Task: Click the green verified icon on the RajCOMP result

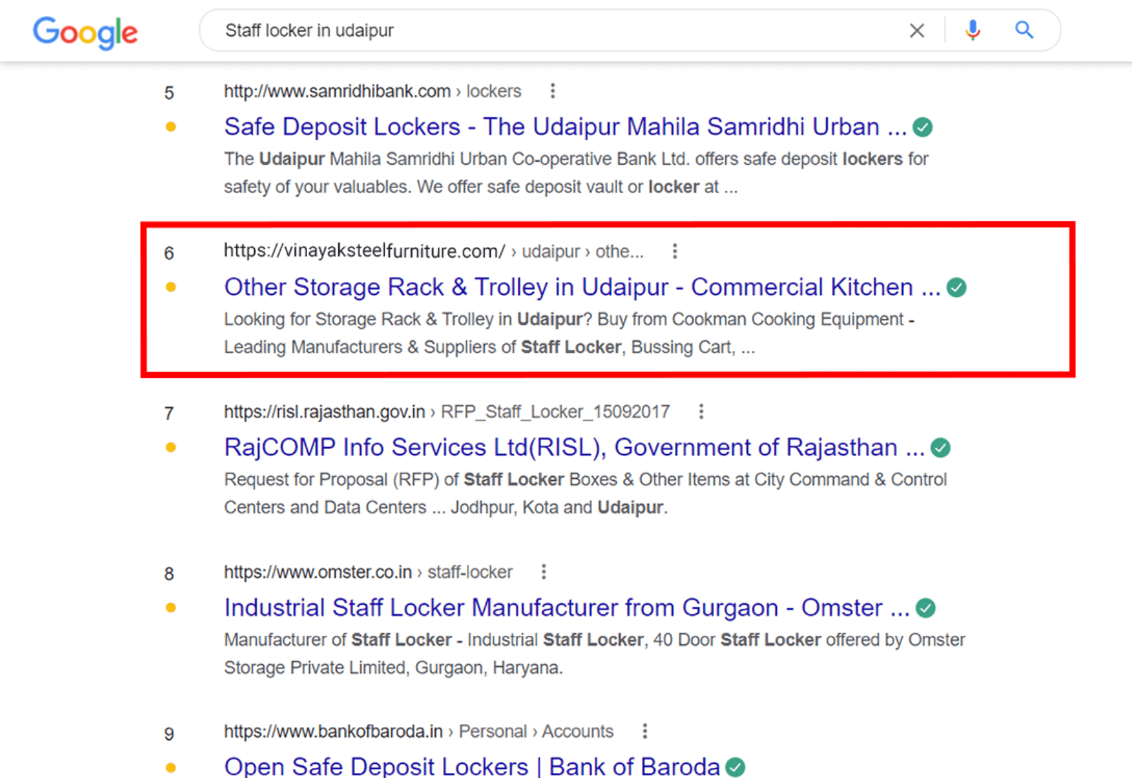Action: coord(940,447)
